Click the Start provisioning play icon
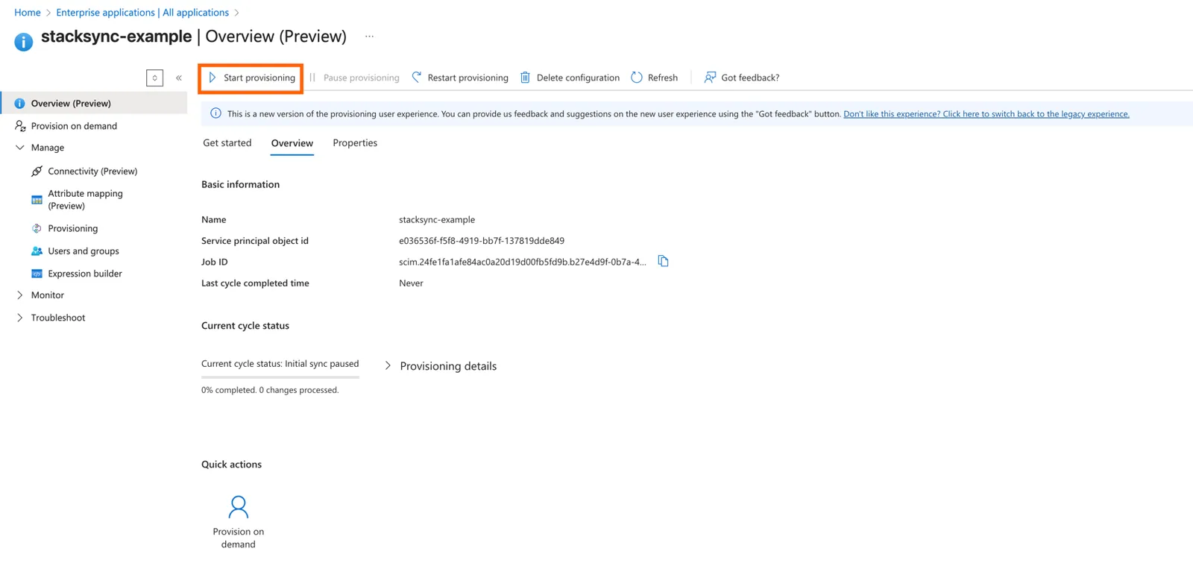The width and height of the screenshot is (1193, 569). (x=213, y=78)
